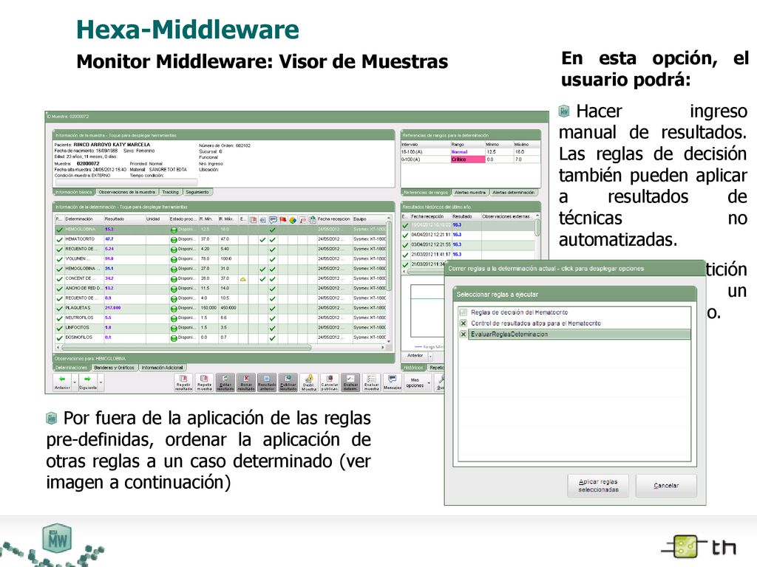The width and height of the screenshot is (757, 567).
Task: Toggle the checkmark in the first column of EOSINOFILOS row
Action: coord(59,338)
